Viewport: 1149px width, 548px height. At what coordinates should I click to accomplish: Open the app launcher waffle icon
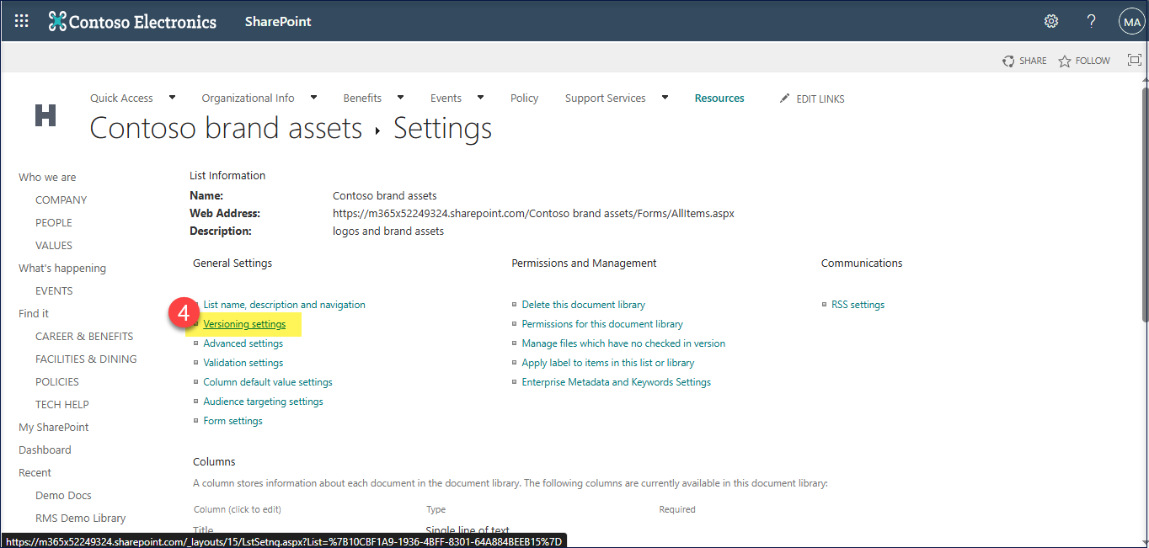[22, 21]
